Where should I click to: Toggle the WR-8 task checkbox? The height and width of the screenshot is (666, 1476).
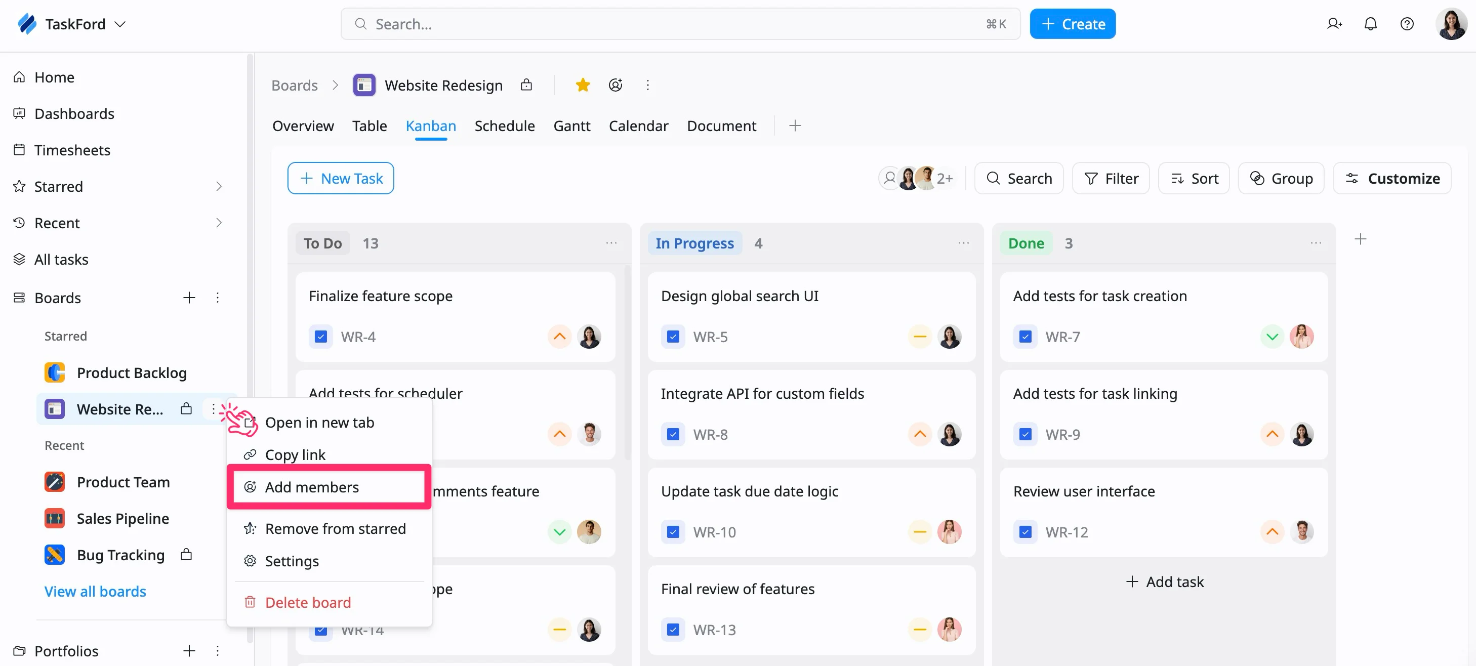point(673,434)
